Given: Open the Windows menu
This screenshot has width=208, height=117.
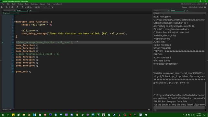Looking at the screenshot, I should coord(20,4).
